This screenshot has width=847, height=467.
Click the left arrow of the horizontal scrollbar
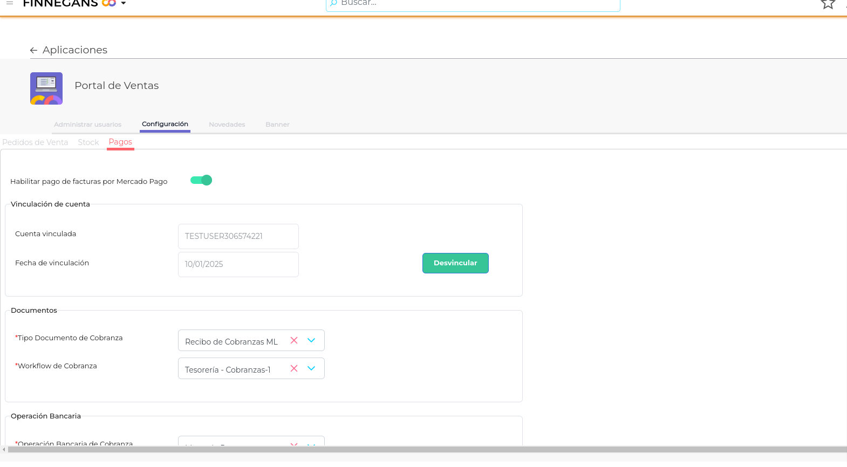pyautogui.click(x=4, y=449)
